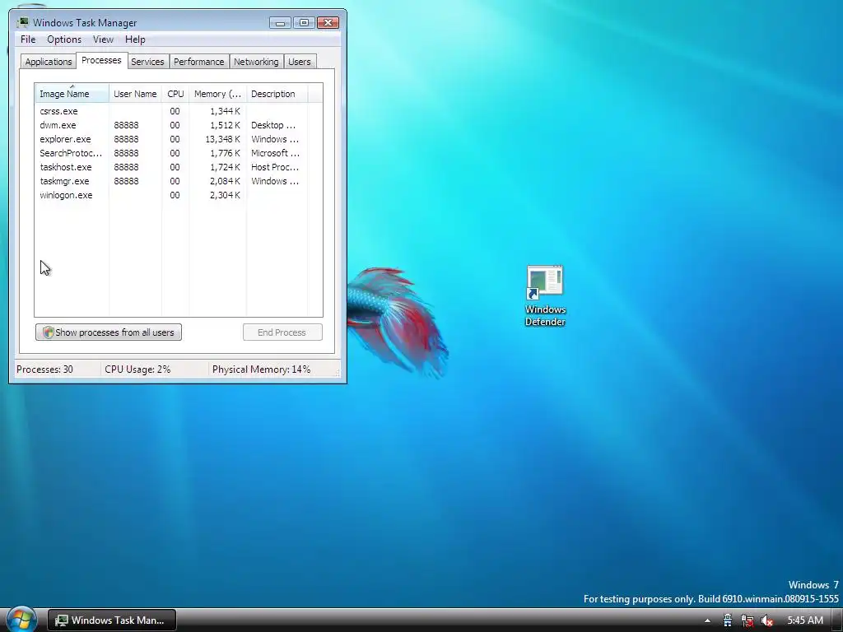This screenshot has height=632, width=843.
Task: Open the Help menu
Action: tap(135, 39)
